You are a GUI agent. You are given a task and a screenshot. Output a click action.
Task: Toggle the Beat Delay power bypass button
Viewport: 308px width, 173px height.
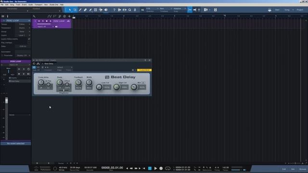click(34, 67)
